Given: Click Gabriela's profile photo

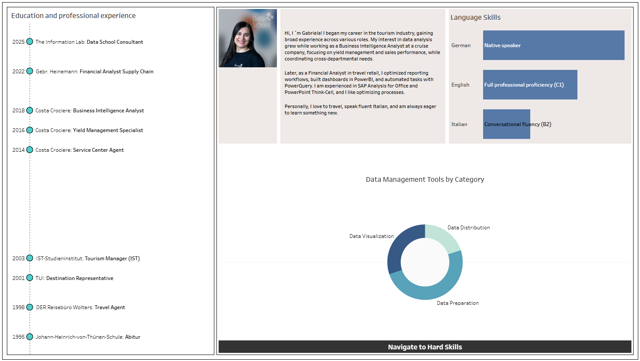Looking at the screenshot, I should [248, 38].
